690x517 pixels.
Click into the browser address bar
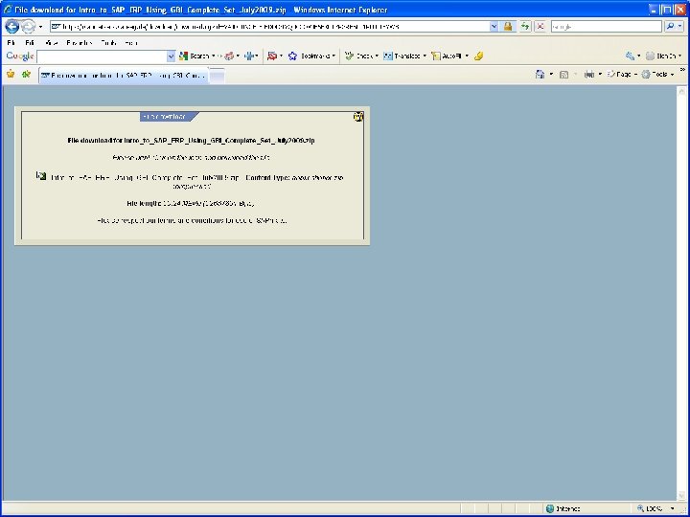pyautogui.click(x=269, y=27)
